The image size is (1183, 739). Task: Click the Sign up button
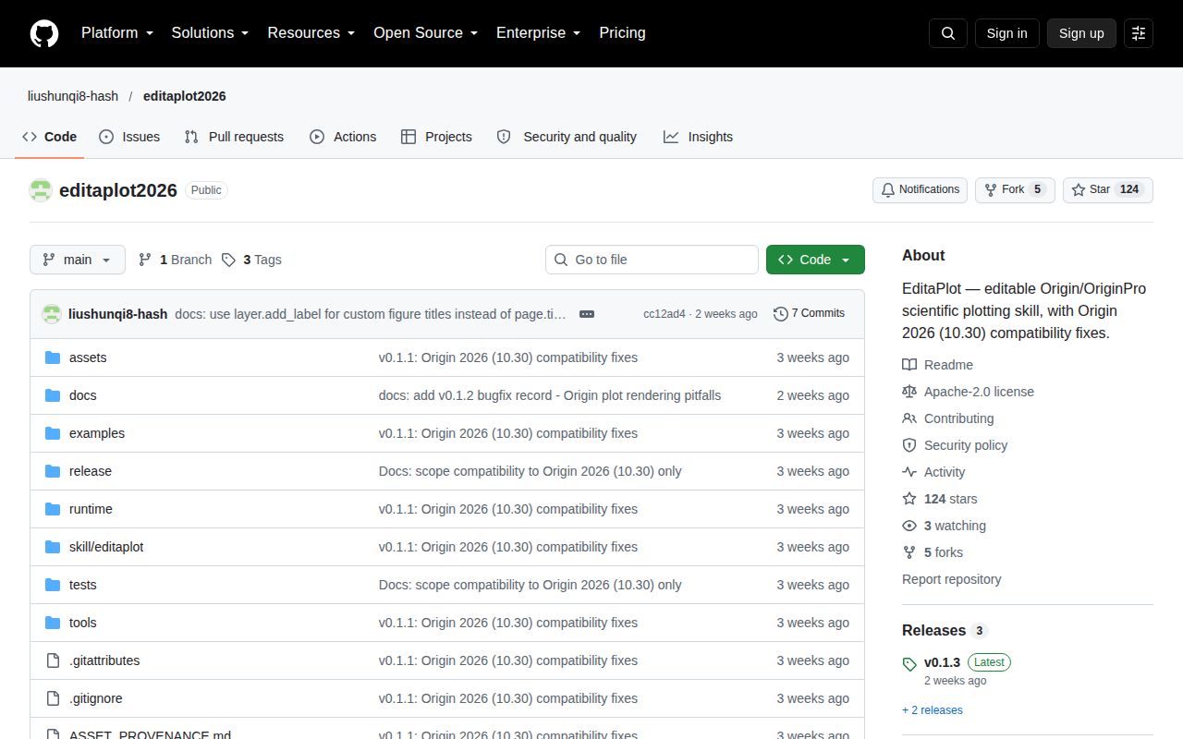tap(1081, 33)
